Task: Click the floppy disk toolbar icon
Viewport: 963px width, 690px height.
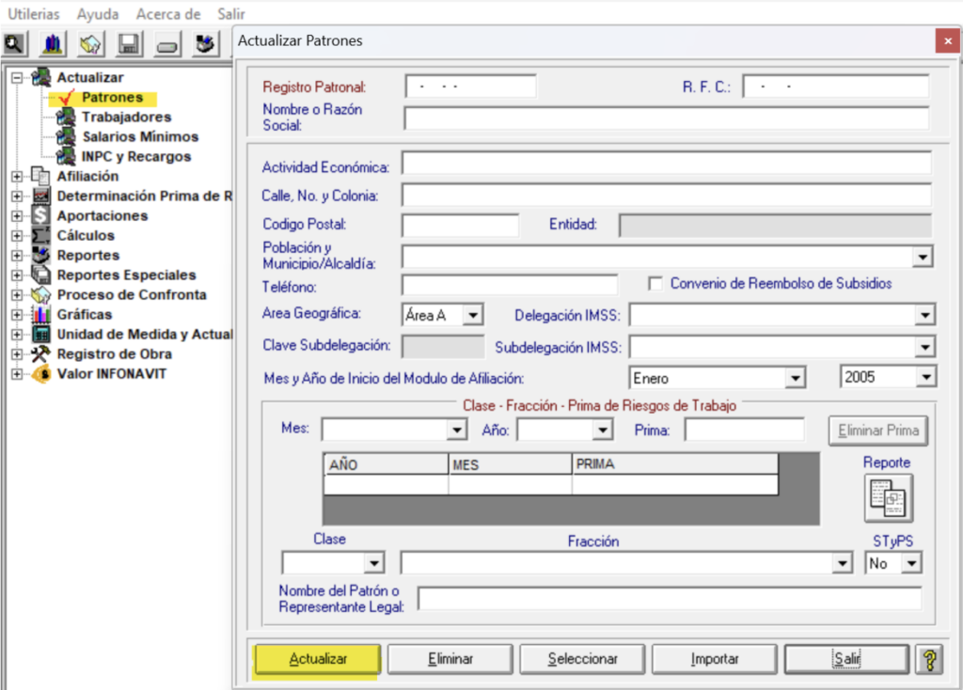Action: click(x=129, y=43)
